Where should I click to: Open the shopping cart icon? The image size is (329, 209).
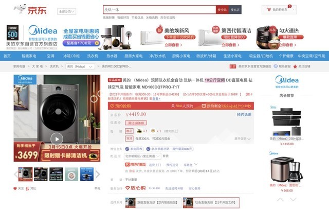coord(269,10)
